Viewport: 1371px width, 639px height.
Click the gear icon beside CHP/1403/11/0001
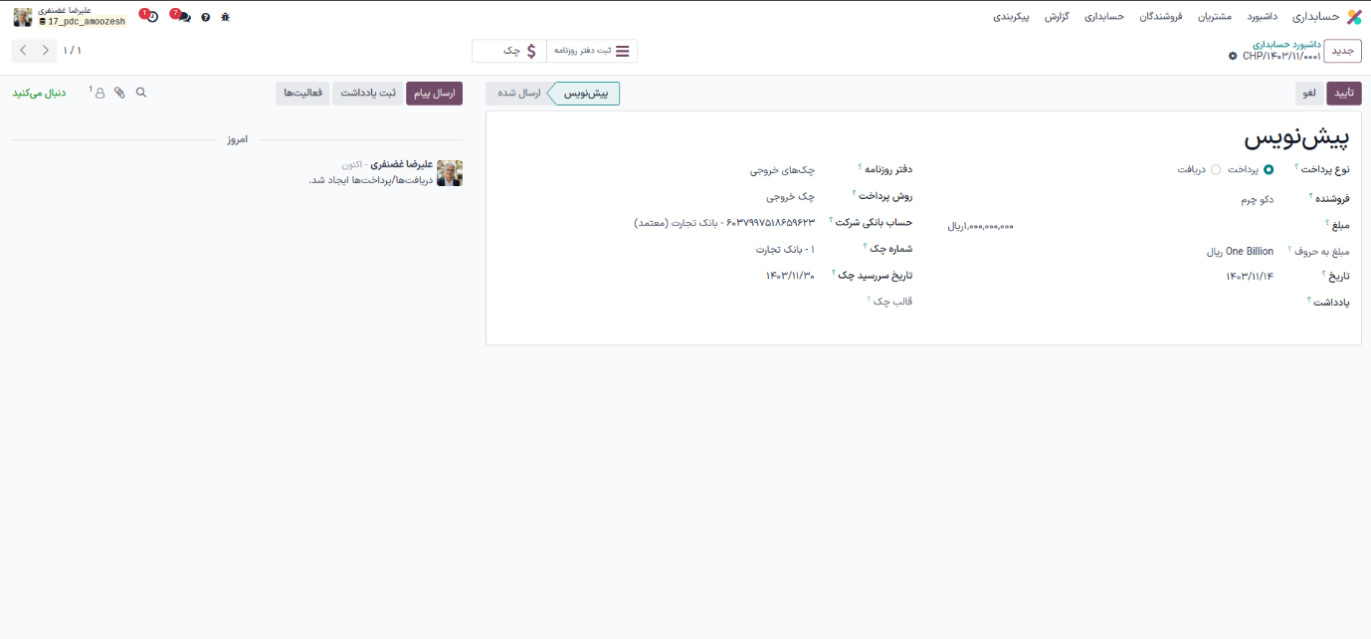(x=1233, y=57)
